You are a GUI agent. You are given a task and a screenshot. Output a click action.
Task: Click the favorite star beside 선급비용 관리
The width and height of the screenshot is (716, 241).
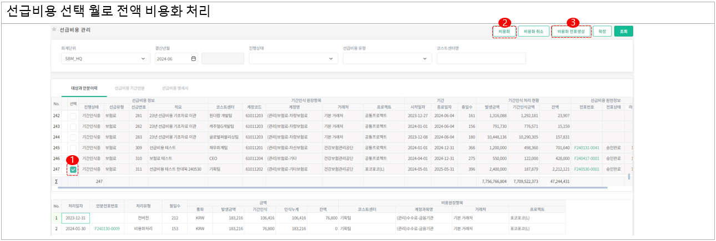[54, 29]
